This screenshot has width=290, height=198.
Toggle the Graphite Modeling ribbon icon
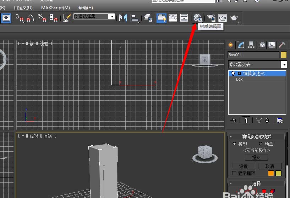[162, 18]
